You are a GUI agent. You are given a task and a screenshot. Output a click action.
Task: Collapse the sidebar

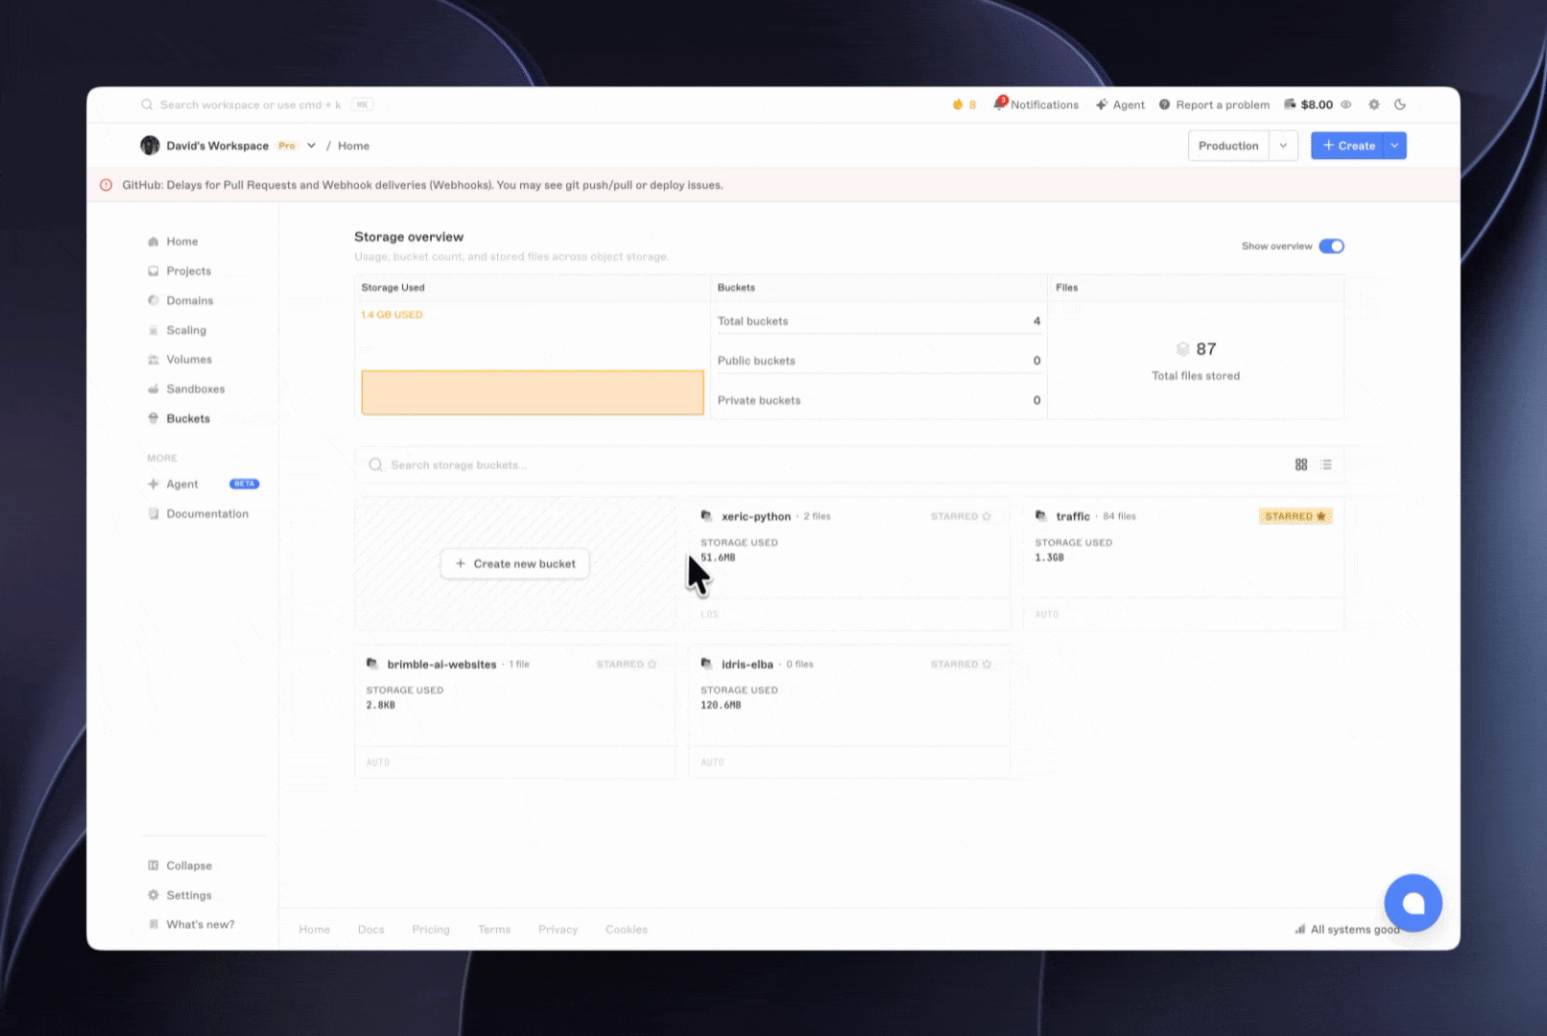[179, 865]
